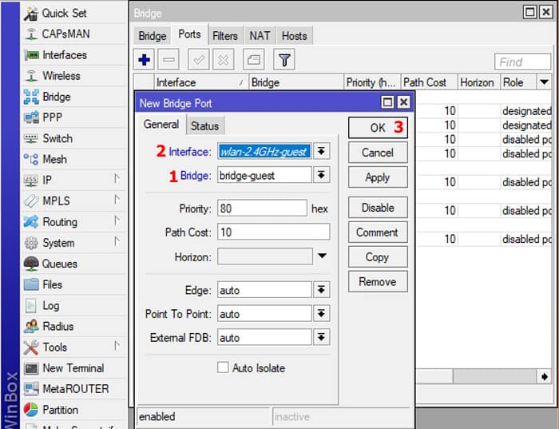This screenshot has width=559, height=429.
Task: Switch to the Hosts tab
Action: [294, 36]
